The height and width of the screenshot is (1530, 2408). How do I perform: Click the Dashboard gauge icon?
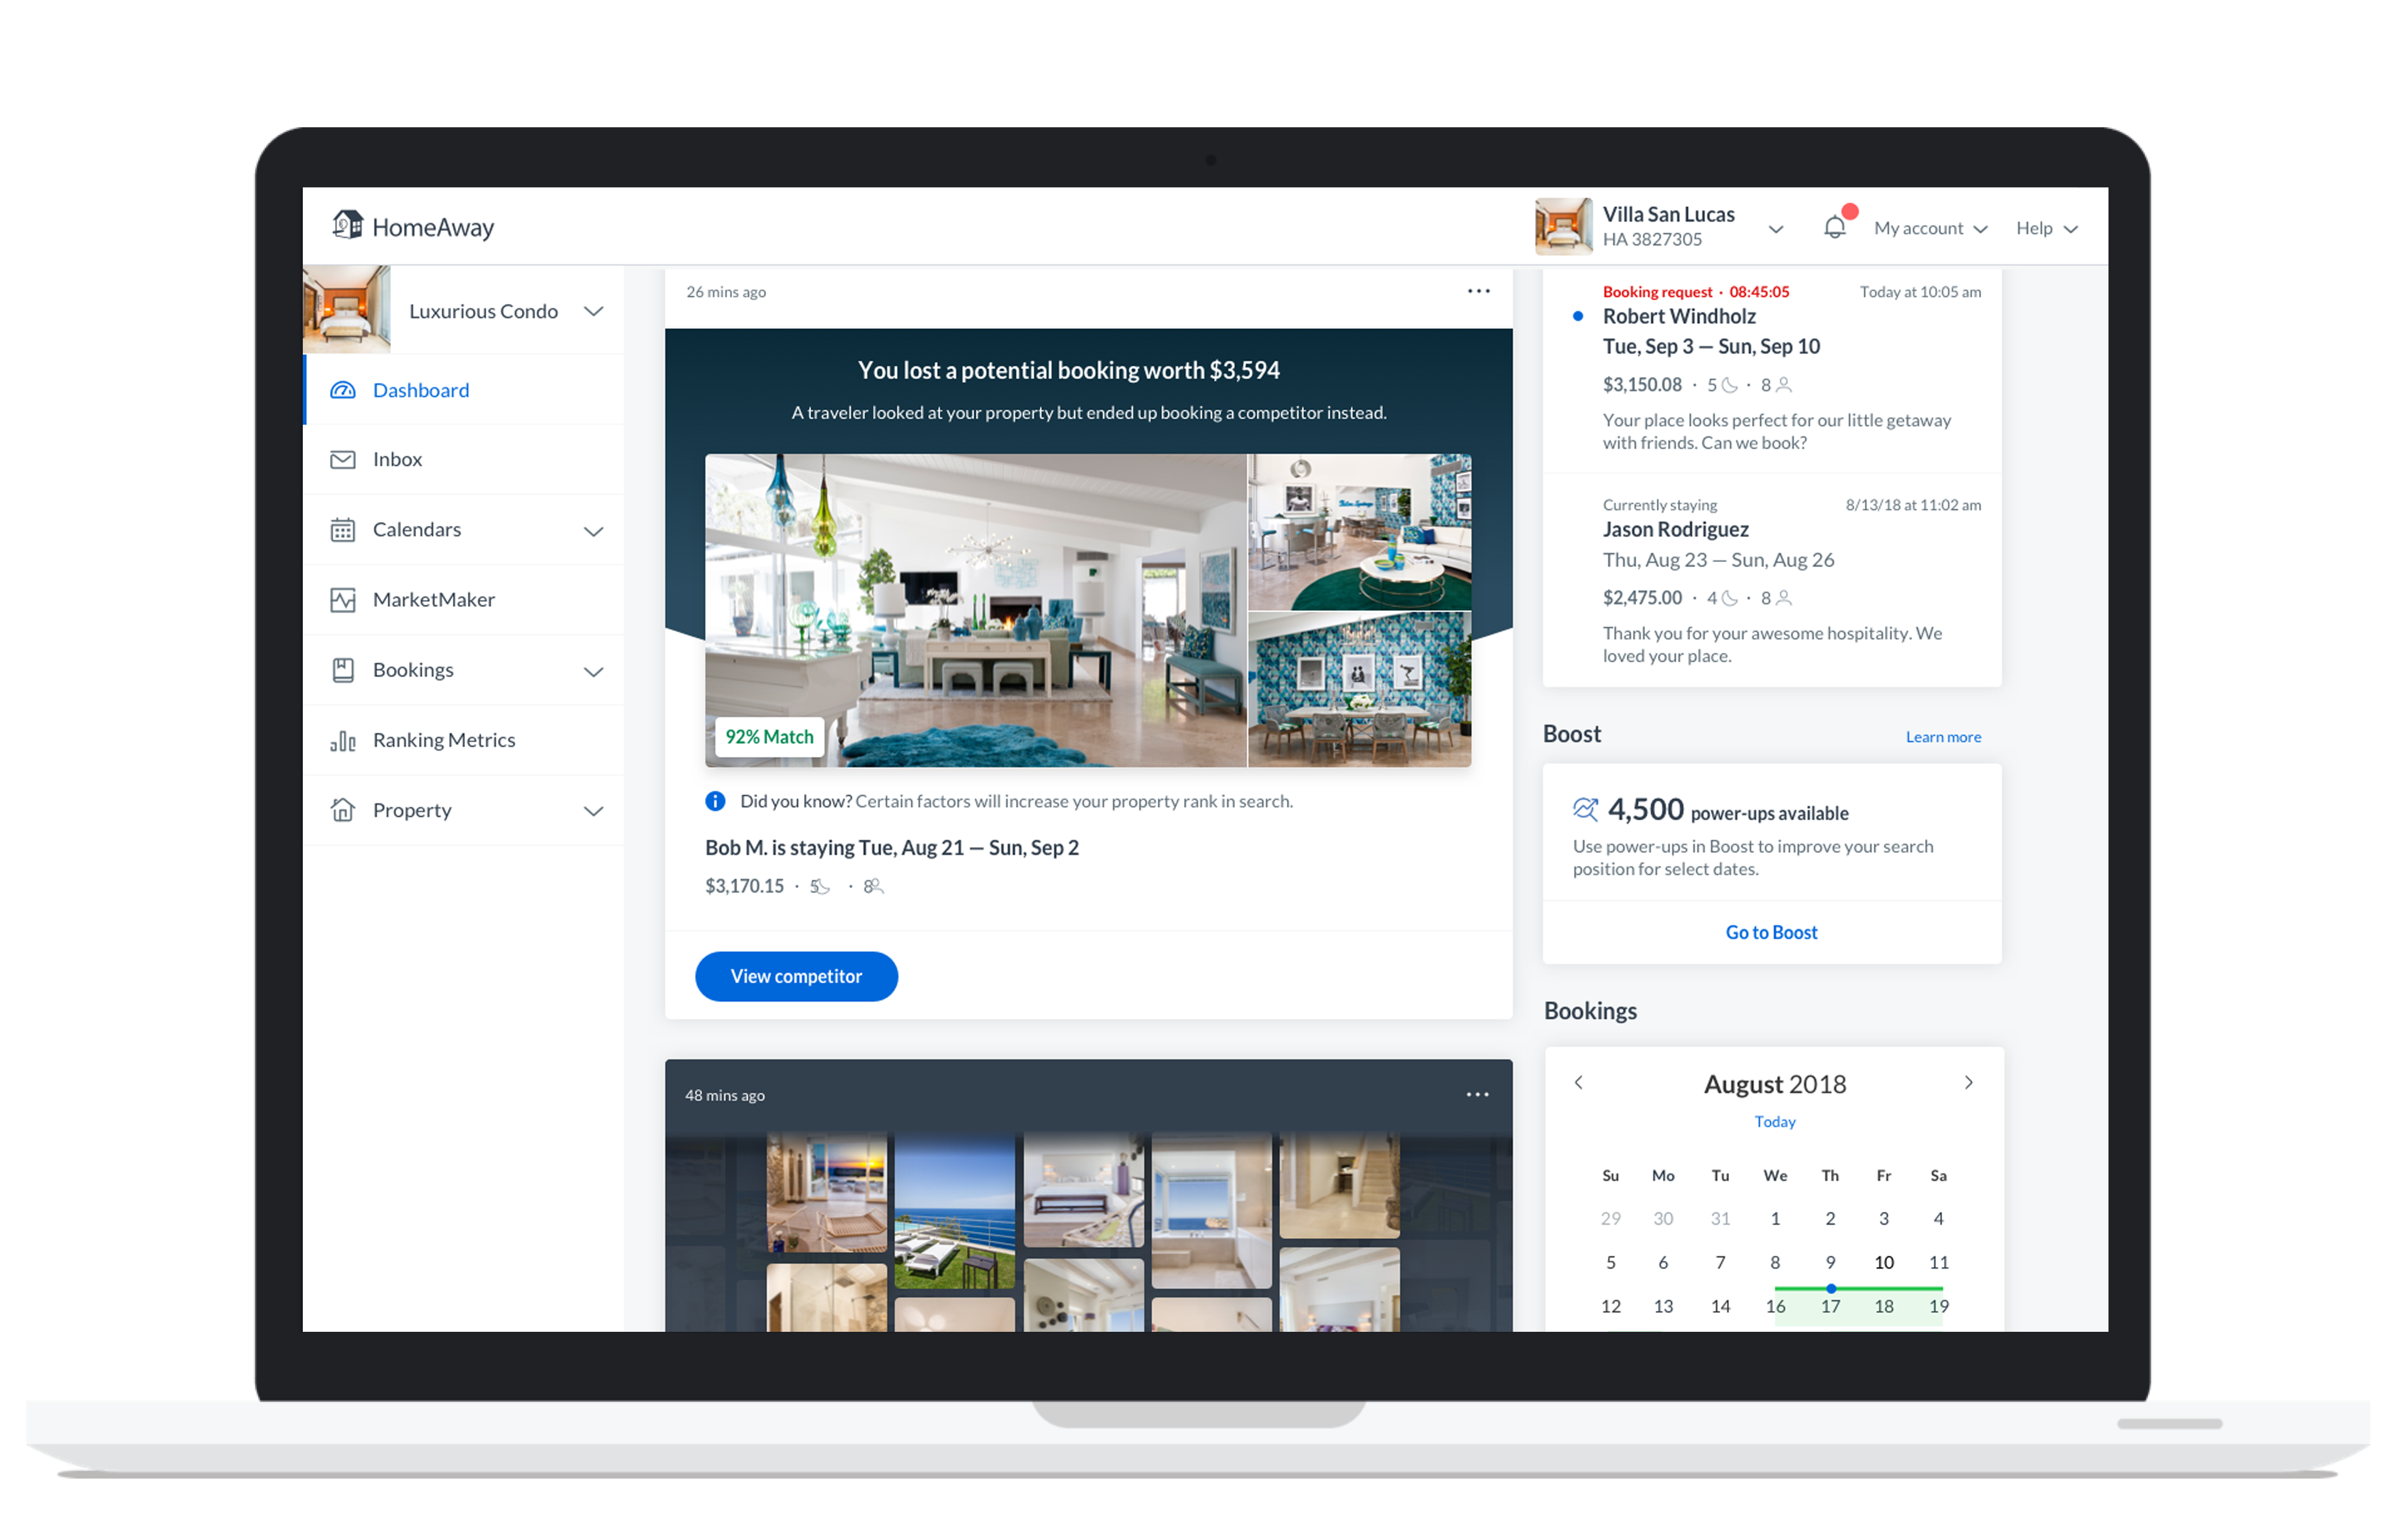click(343, 390)
